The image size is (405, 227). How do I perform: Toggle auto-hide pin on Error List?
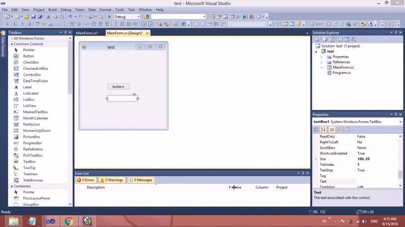(x=303, y=173)
